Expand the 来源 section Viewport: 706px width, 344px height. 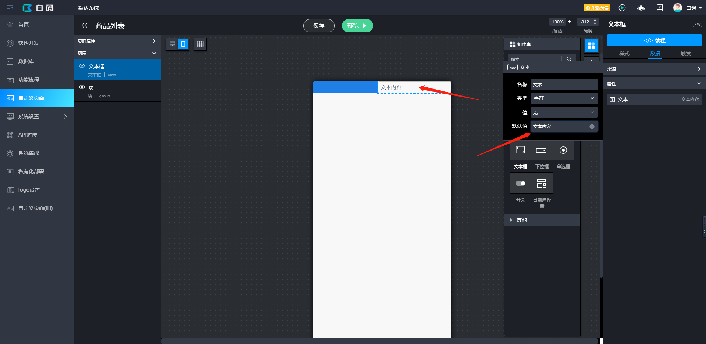(x=655, y=69)
